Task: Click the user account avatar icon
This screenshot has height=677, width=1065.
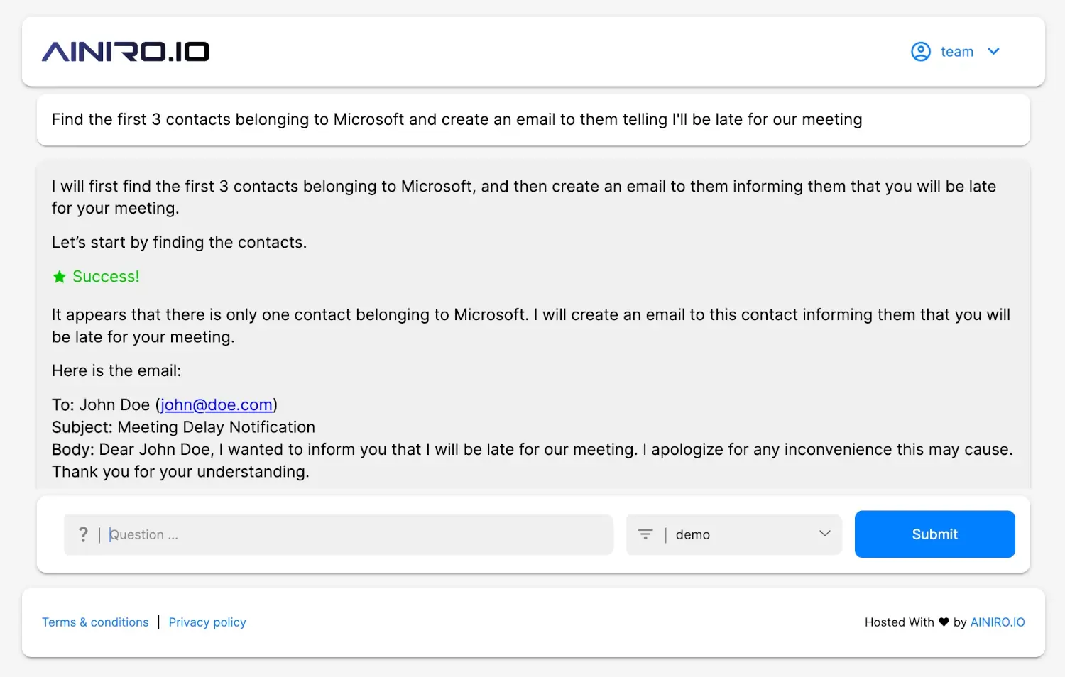Action: tap(920, 52)
